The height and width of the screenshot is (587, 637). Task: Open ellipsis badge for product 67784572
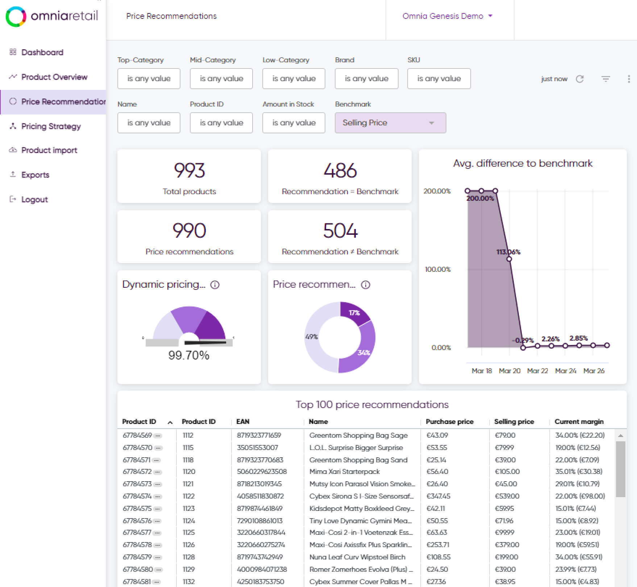(158, 472)
